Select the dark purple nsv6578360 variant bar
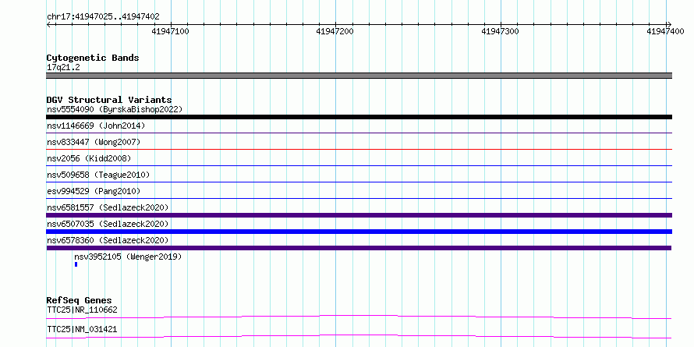 coord(359,248)
